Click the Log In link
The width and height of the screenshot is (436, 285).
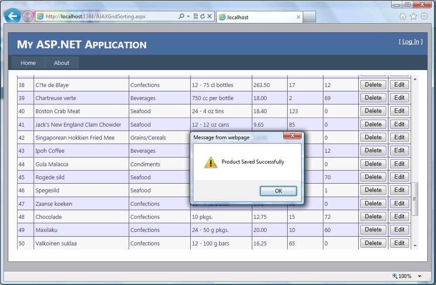[410, 41]
